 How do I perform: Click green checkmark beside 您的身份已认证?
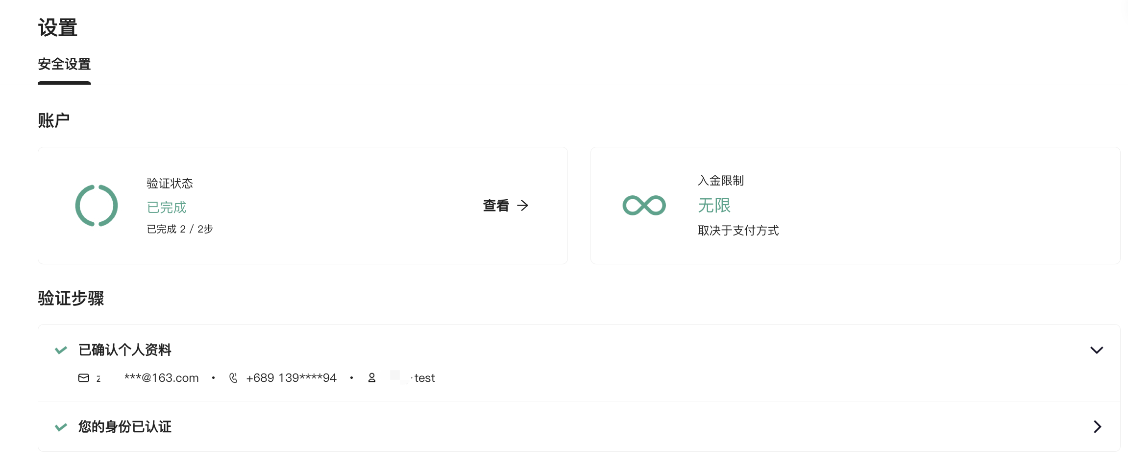[61, 427]
